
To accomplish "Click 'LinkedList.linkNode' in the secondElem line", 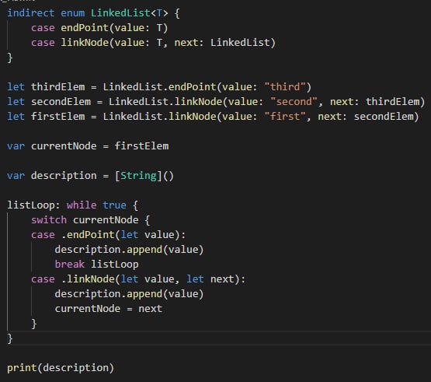I will pyautogui.click(x=165, y=102).
